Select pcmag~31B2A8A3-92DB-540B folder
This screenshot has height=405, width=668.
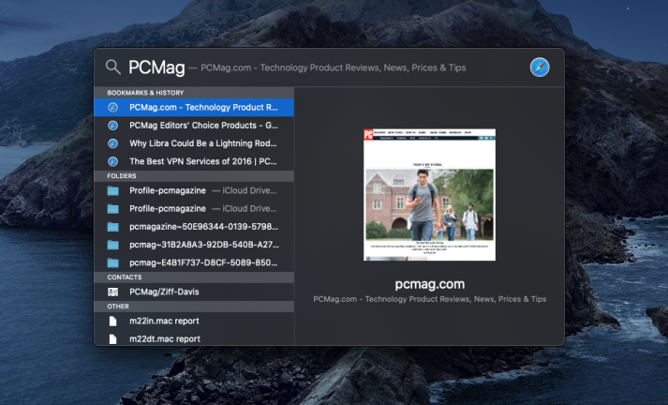[194, 245]
